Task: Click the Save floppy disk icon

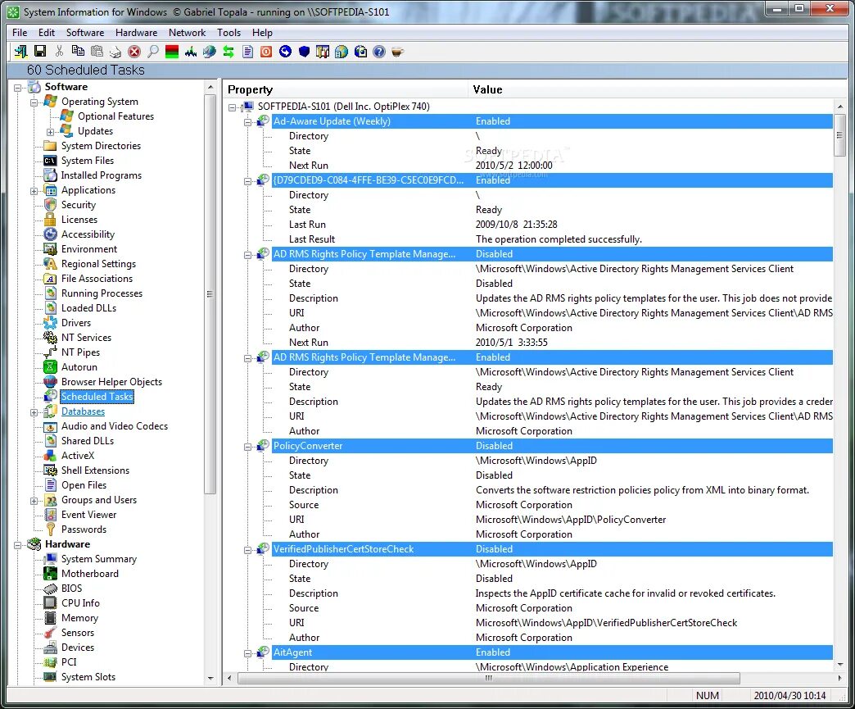Action: point(40,52)
